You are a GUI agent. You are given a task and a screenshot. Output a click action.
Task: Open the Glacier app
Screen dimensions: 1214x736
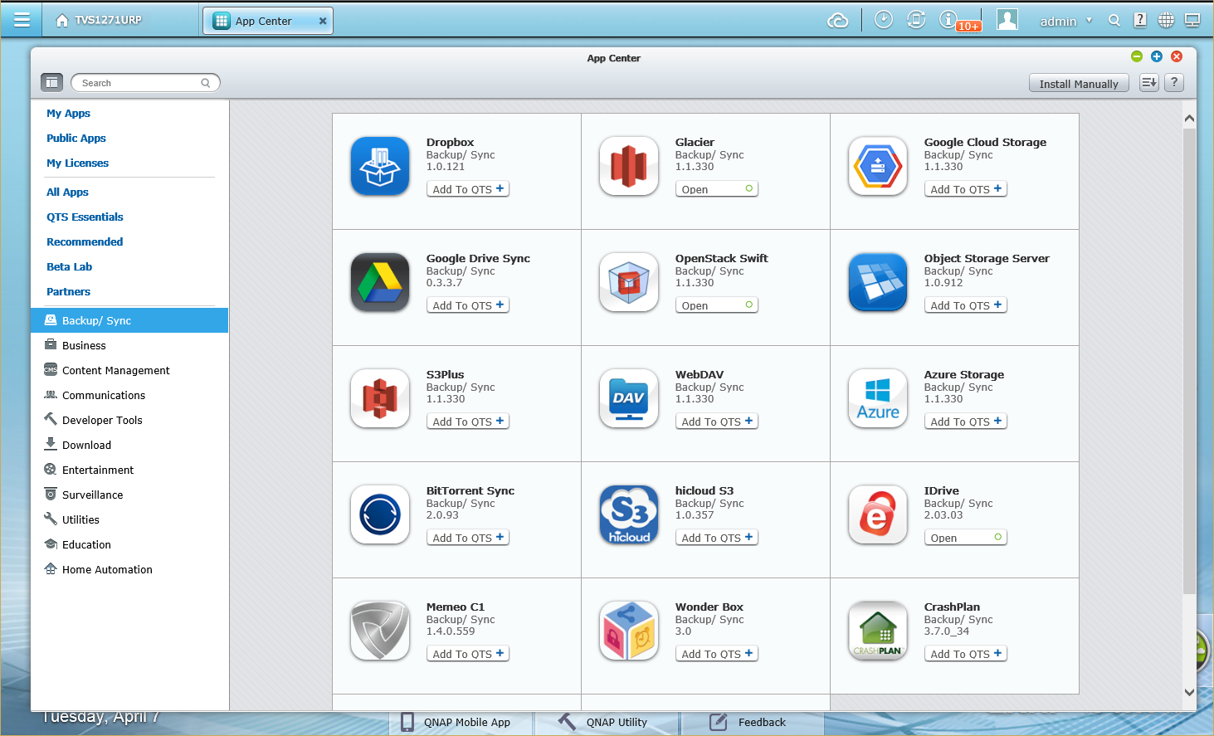717,189
